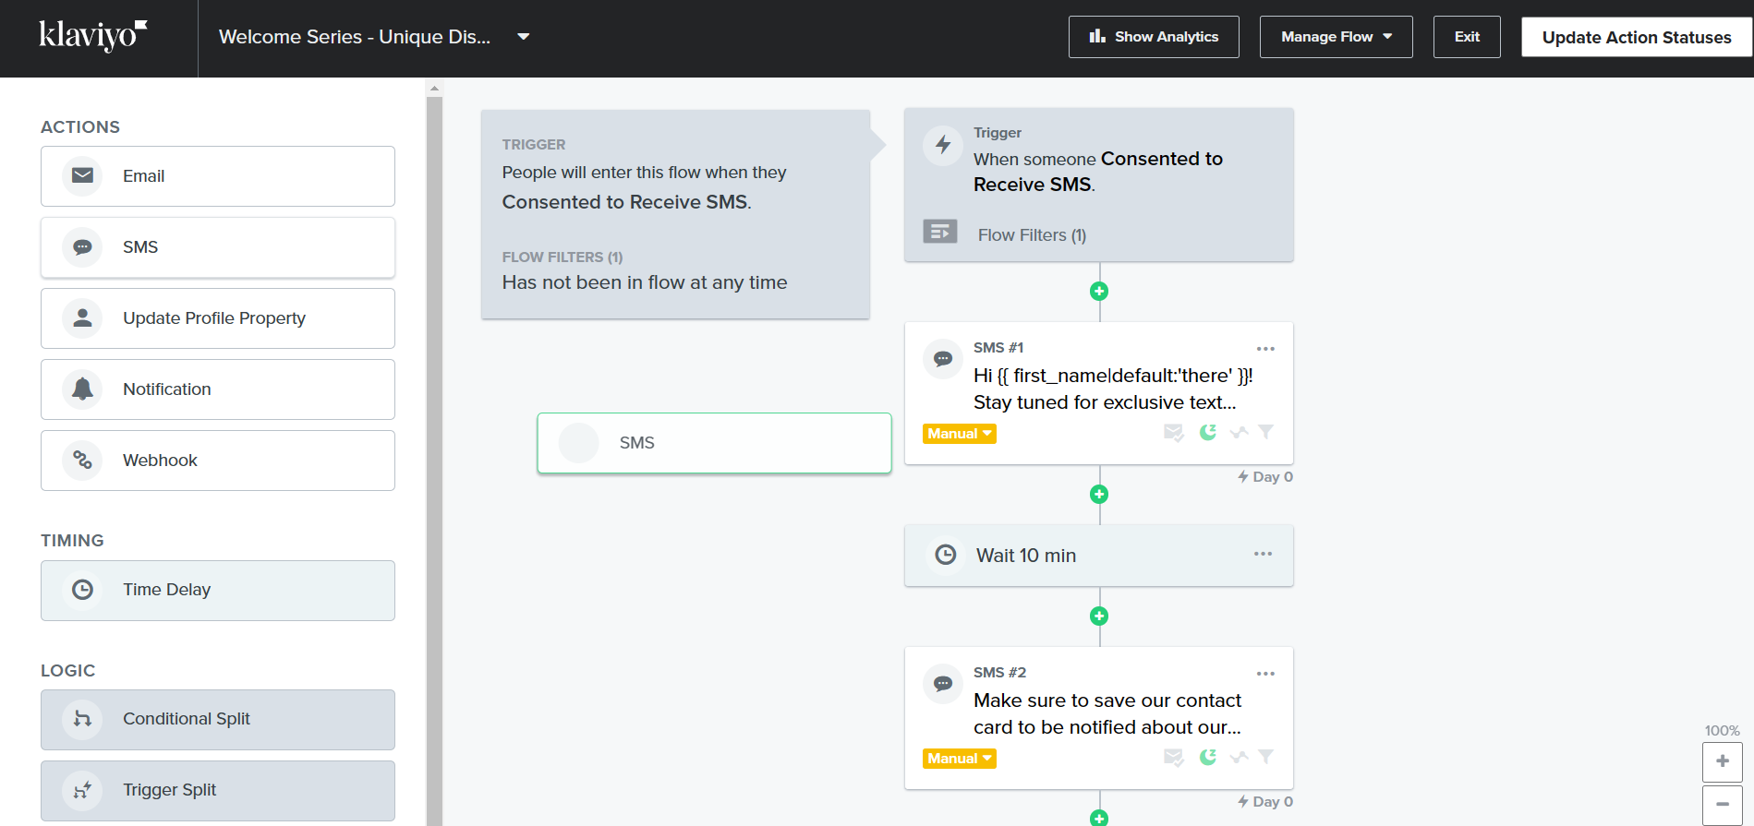This screenshot has height=826, width=1754.
Task: Select the Time Delay timing item
Action: pos(218,591)
